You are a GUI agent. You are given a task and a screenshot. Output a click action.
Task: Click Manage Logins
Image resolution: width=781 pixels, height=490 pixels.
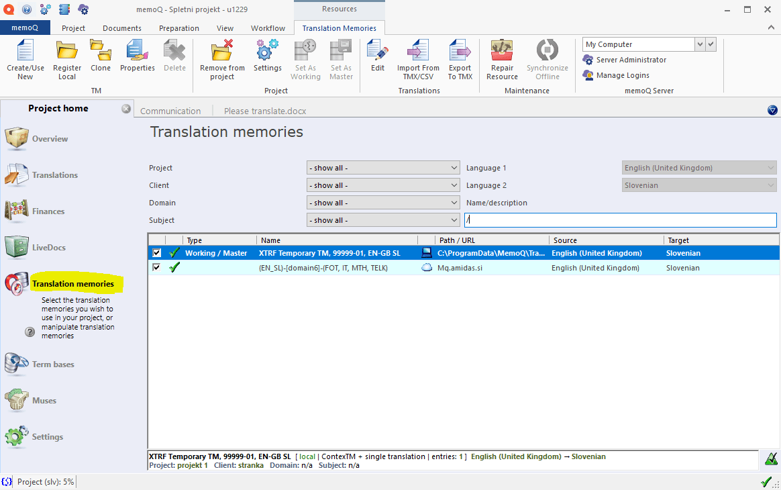622,75
